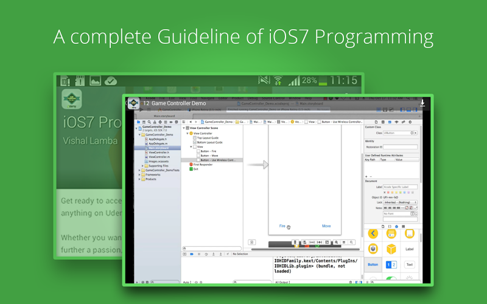Pick the back chevron library object
Image resolution: width=487 pixels, height=304 pixels.
(x=373, y=233)
